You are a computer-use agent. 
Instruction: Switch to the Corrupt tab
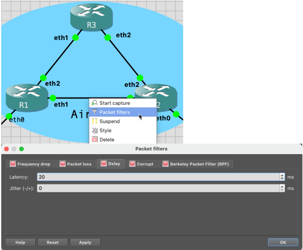pos(142,164)
